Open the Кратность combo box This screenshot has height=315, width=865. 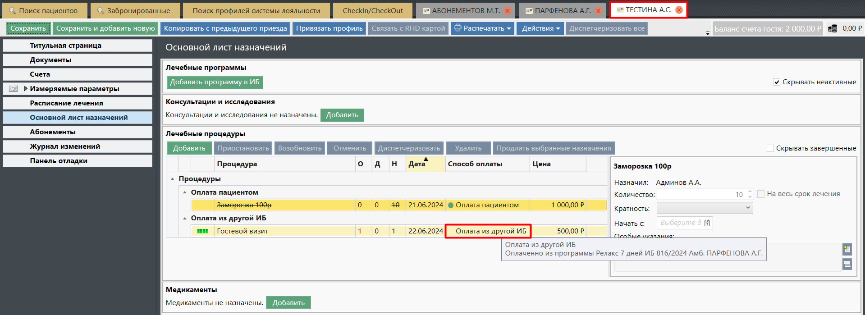click(x=705, y=208)
